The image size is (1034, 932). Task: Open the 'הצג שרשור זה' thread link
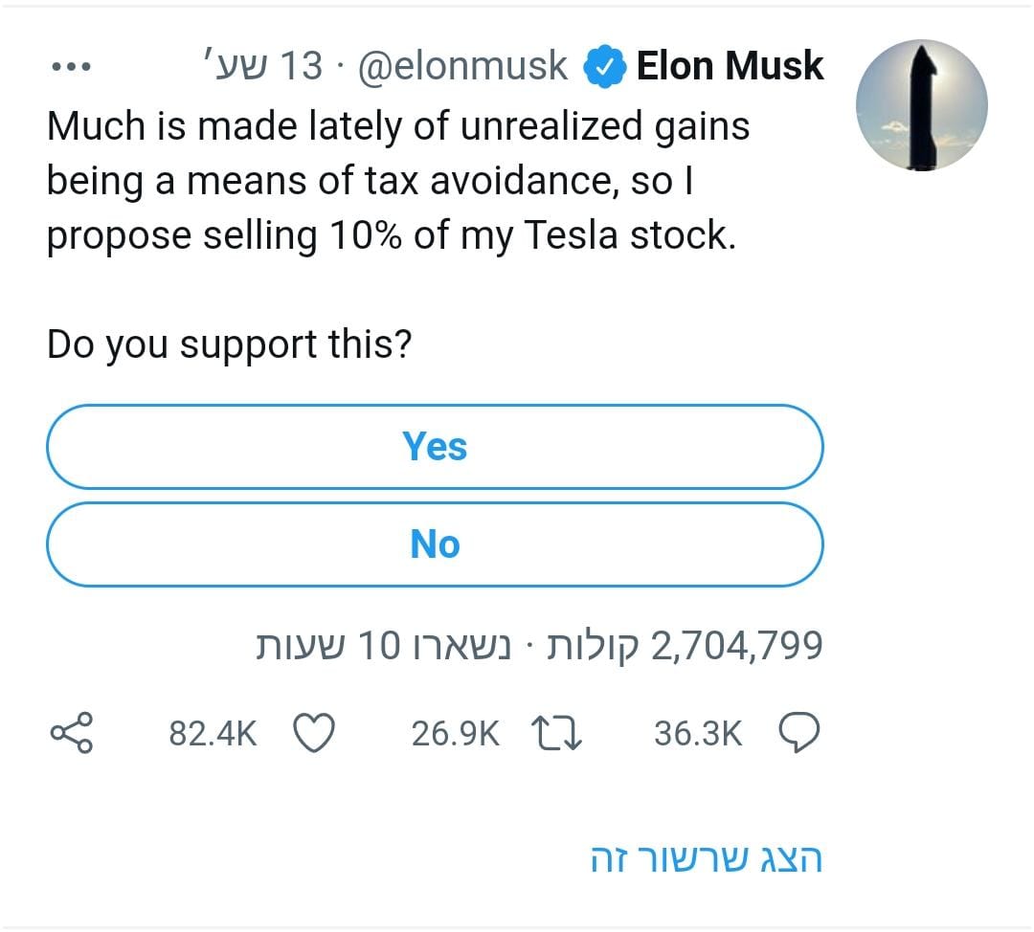click(x=707, y=859)
